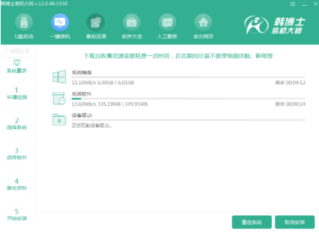Open step 4 备份资料
Screen dimensions: 319x239
pos(17,184)
